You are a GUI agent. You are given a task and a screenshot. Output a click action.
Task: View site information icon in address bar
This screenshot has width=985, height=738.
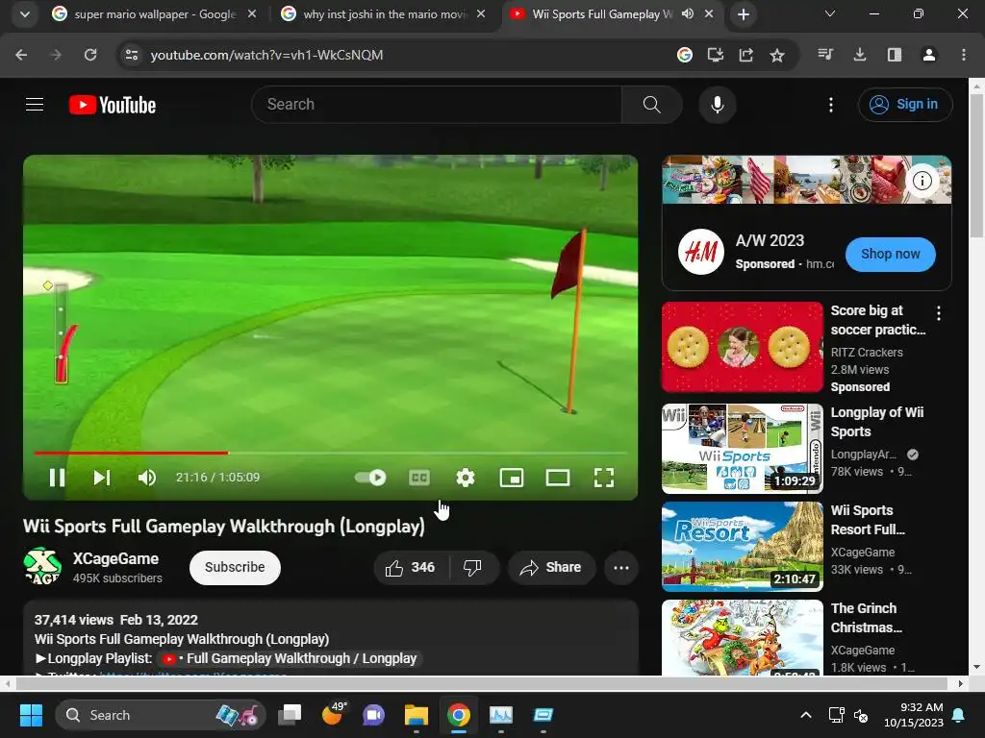coord(131,55)
